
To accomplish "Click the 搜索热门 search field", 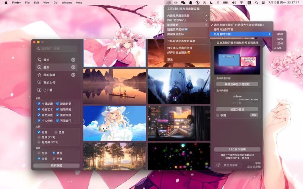I will [x=56, y=49].
